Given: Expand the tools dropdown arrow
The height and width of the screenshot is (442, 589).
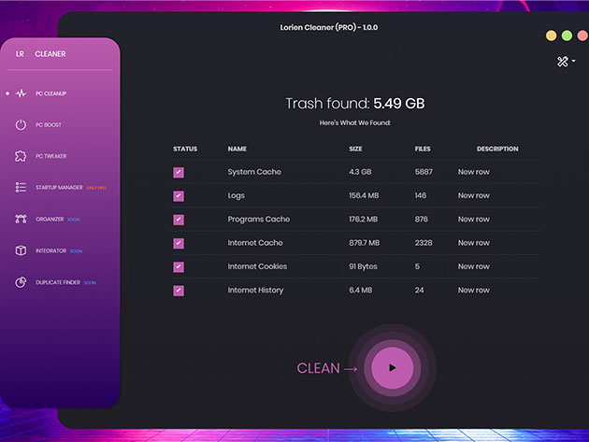Looking at the screenshot, I should pyautogui.click(x=574, y=62).
